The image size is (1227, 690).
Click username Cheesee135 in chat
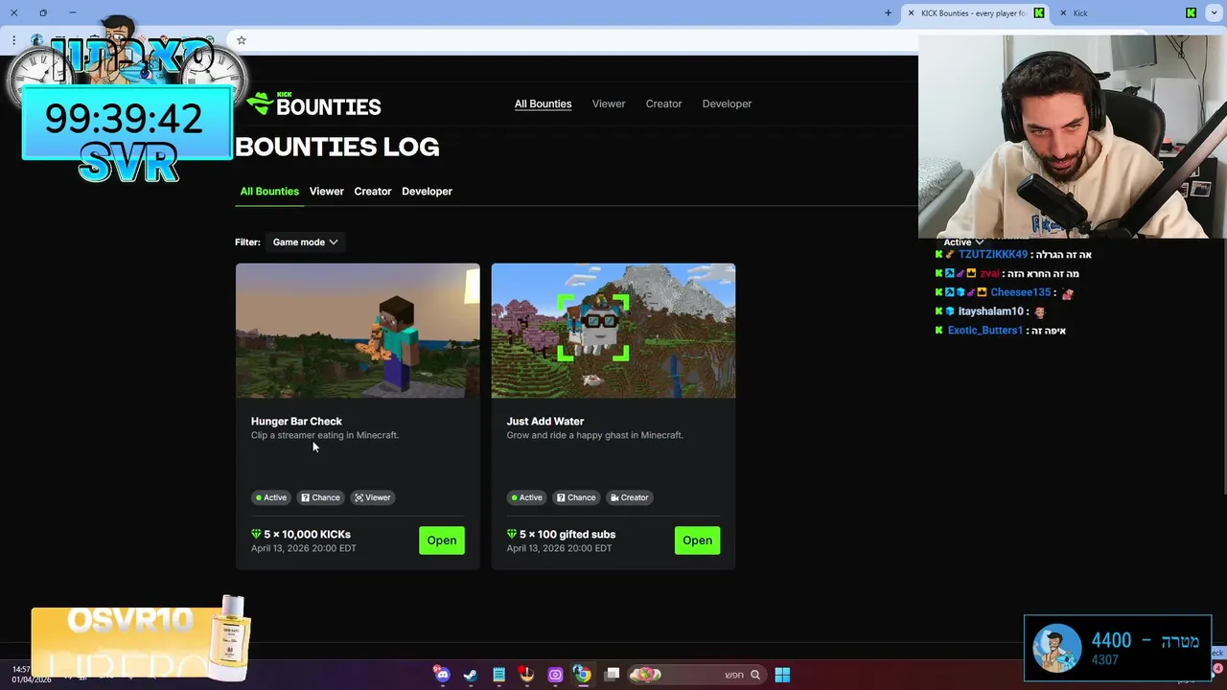point(1021,292)
